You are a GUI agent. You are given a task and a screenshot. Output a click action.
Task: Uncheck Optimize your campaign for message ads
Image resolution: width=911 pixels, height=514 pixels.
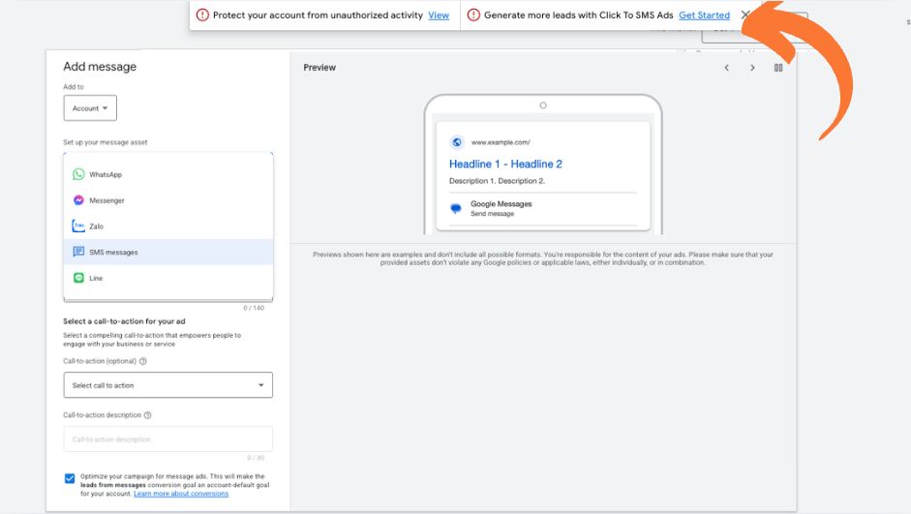point(70,478)
